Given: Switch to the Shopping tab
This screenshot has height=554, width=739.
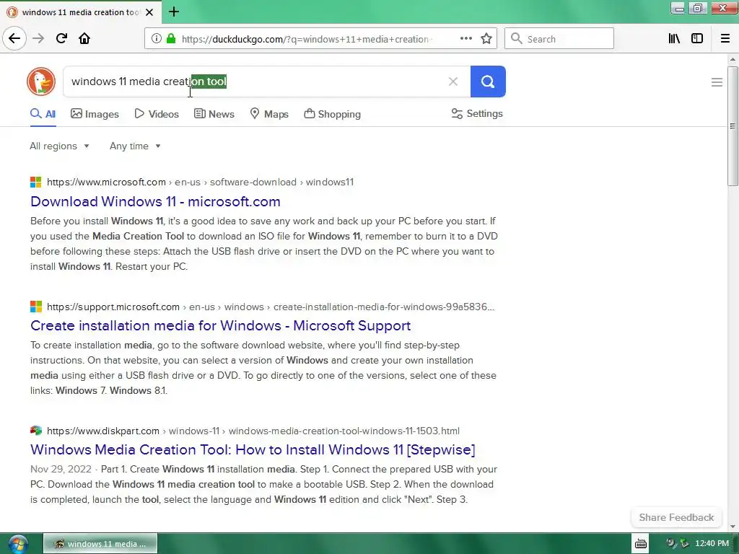Looking at the screenshot, I should [x=332, y=114].
